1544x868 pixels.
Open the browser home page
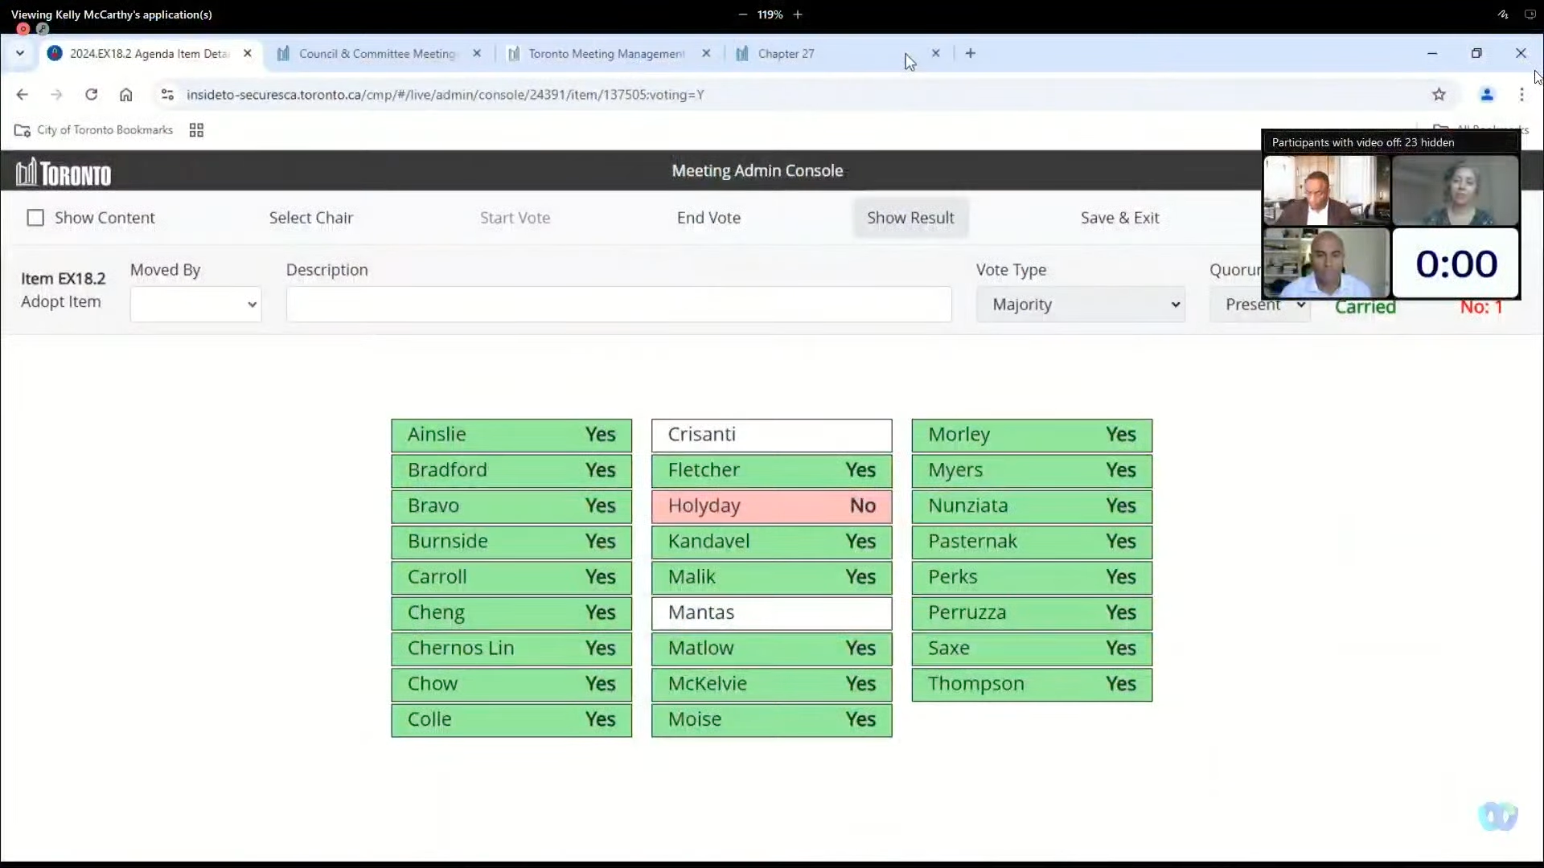pos(126,95)
